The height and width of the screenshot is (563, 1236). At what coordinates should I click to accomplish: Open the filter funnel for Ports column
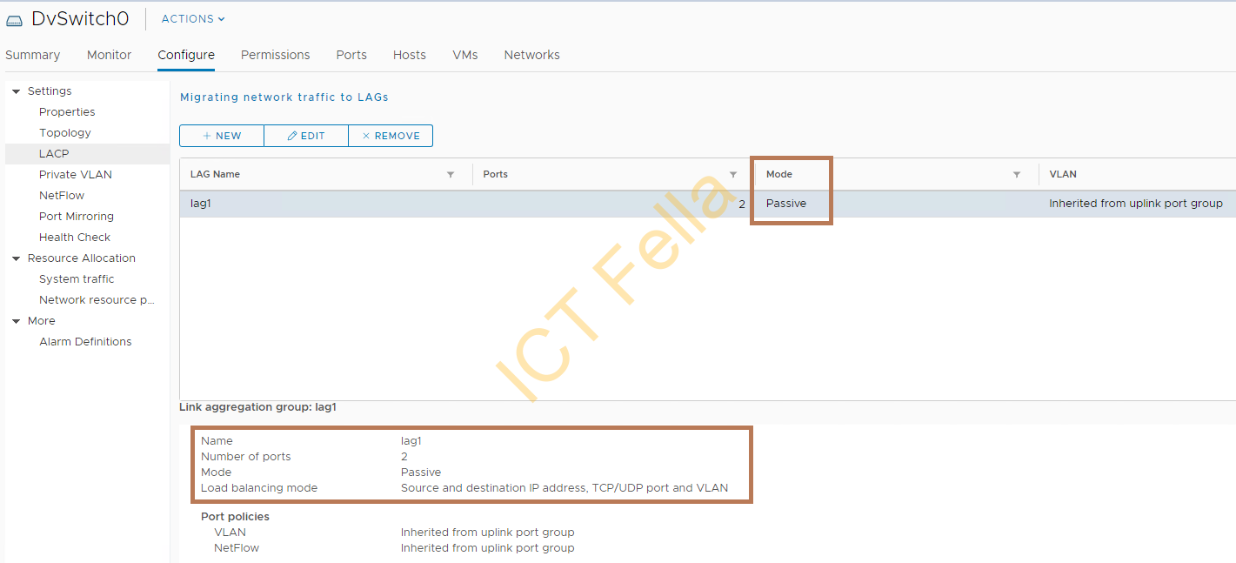click(x=733, y=174)
